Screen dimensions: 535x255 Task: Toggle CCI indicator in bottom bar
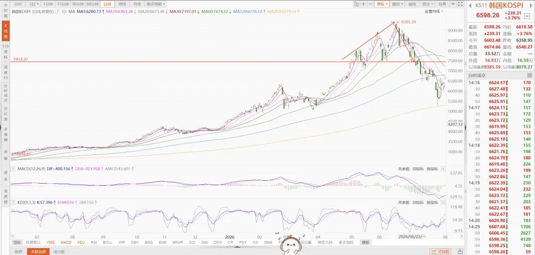pyautogui.click(x=192, y=243)
